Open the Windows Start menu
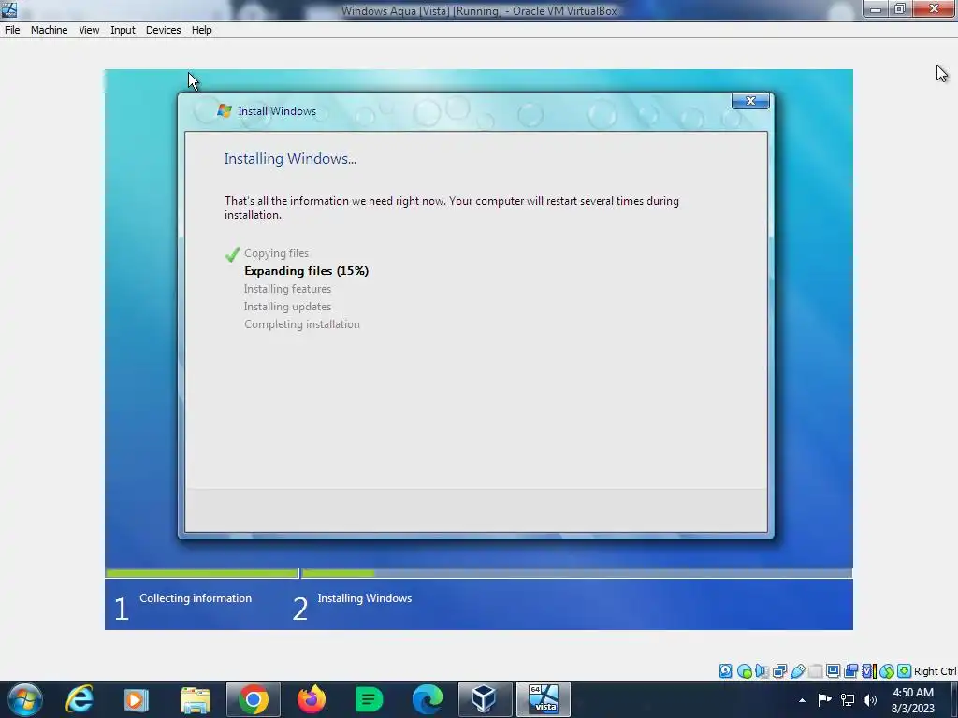The width and height of the screenshot is (958, 718). [x=25, y=699]
